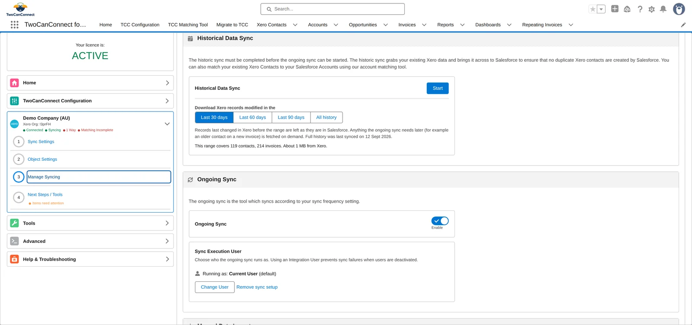Open the Xero Contacts tab dropdown chevron
Screen dimensions: 692x325
point(295,25)
